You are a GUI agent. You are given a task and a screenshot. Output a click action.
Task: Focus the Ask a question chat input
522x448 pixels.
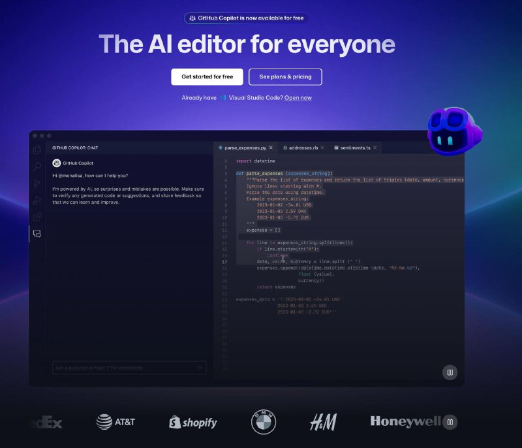(x=129, y=368)
